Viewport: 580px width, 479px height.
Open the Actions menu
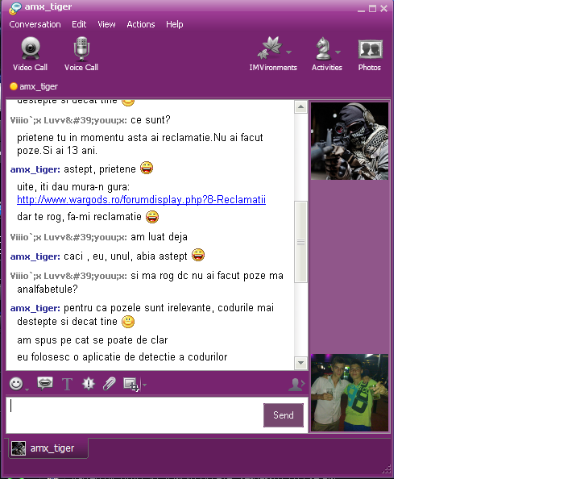coord(141,24)
